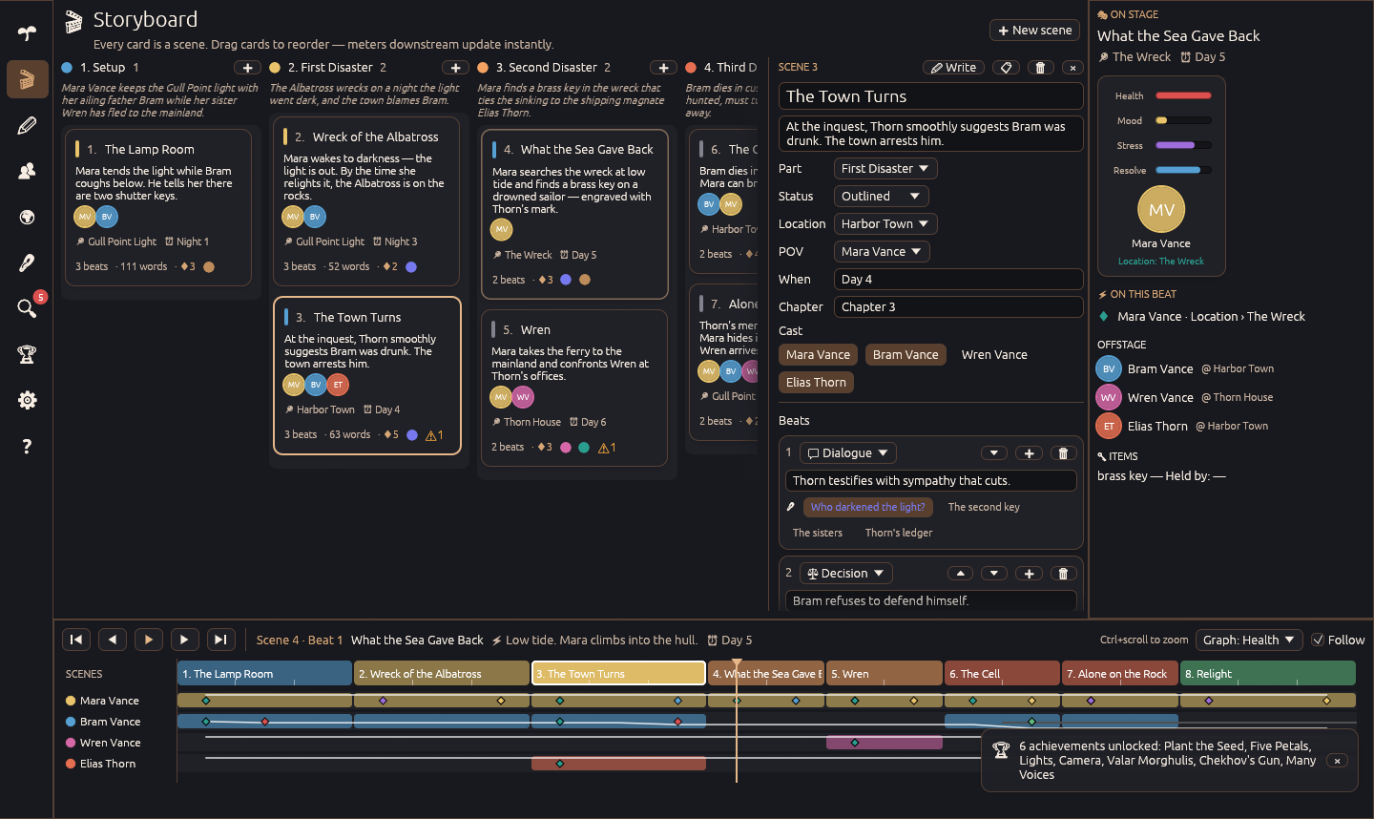Select '5. Wren' timeline segment
This screenshot has width=1374, height=819.
tap(885, 674)
